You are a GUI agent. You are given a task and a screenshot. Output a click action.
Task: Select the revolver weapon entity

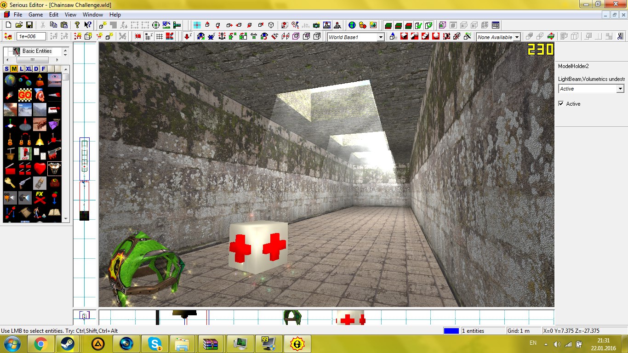25,183
